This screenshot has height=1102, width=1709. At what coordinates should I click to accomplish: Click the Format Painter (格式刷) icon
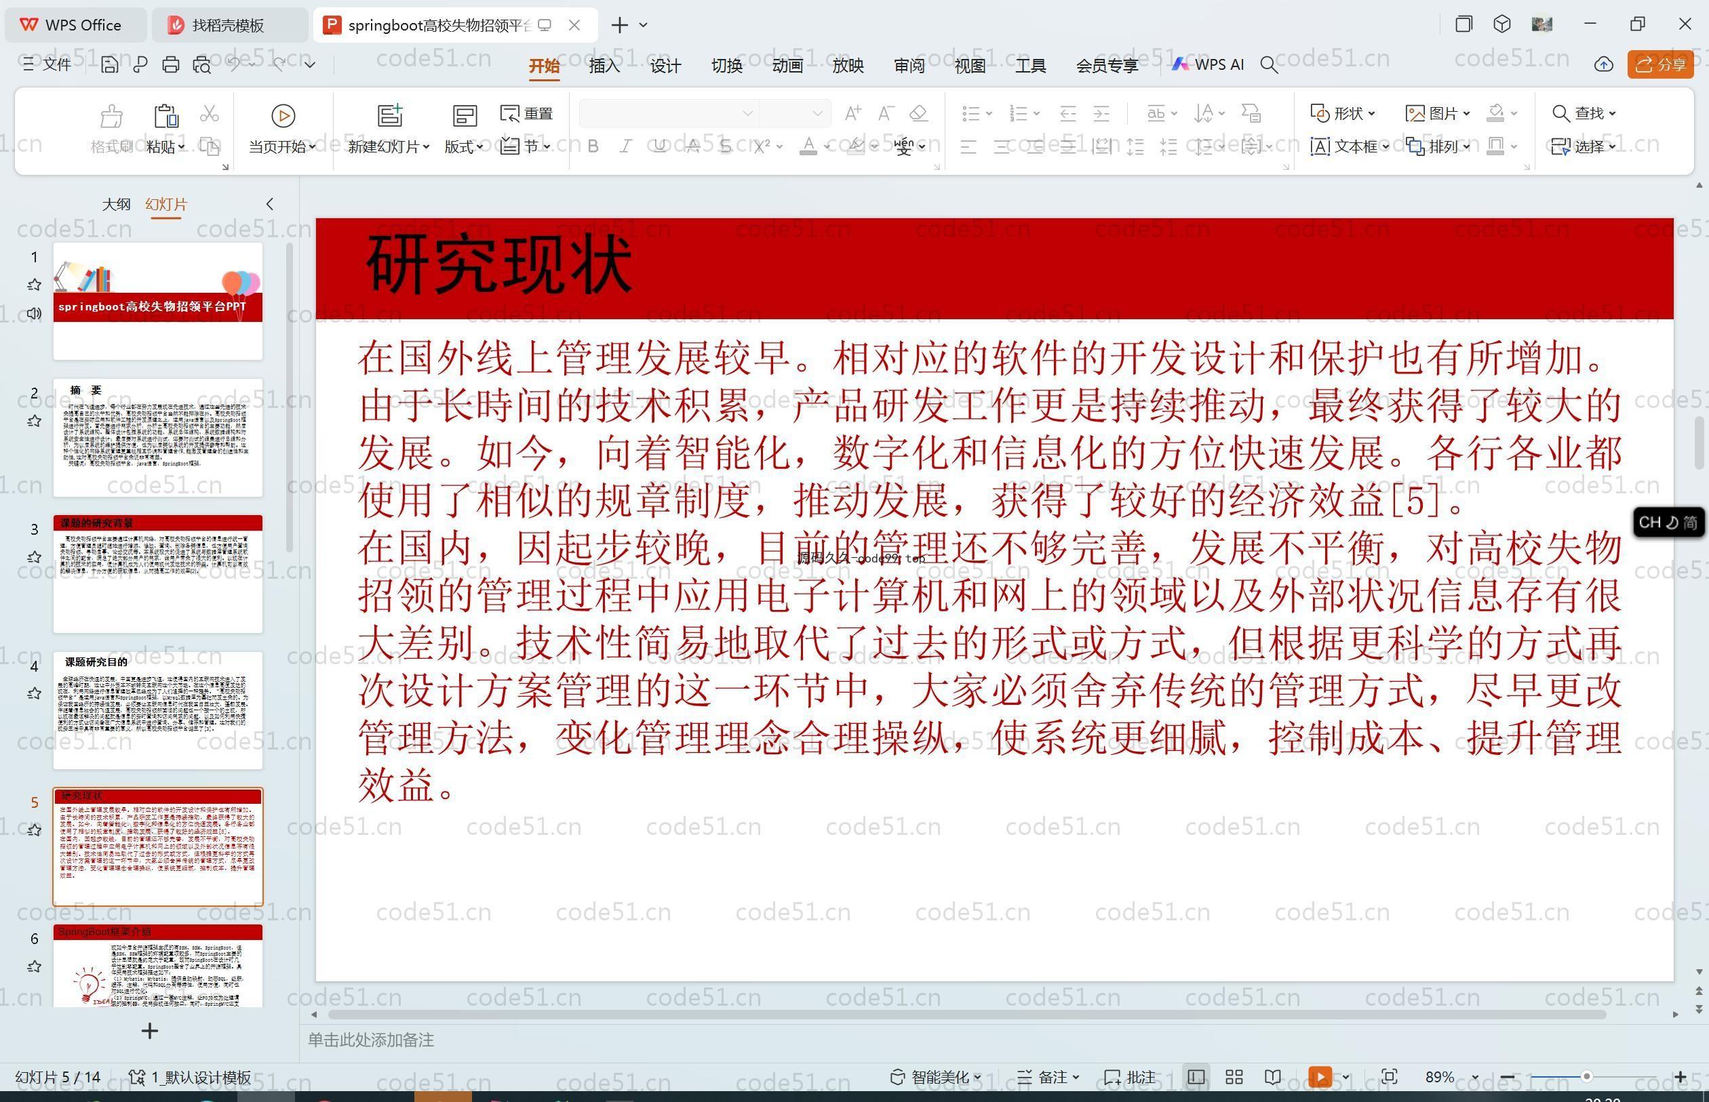click(111, 115)
